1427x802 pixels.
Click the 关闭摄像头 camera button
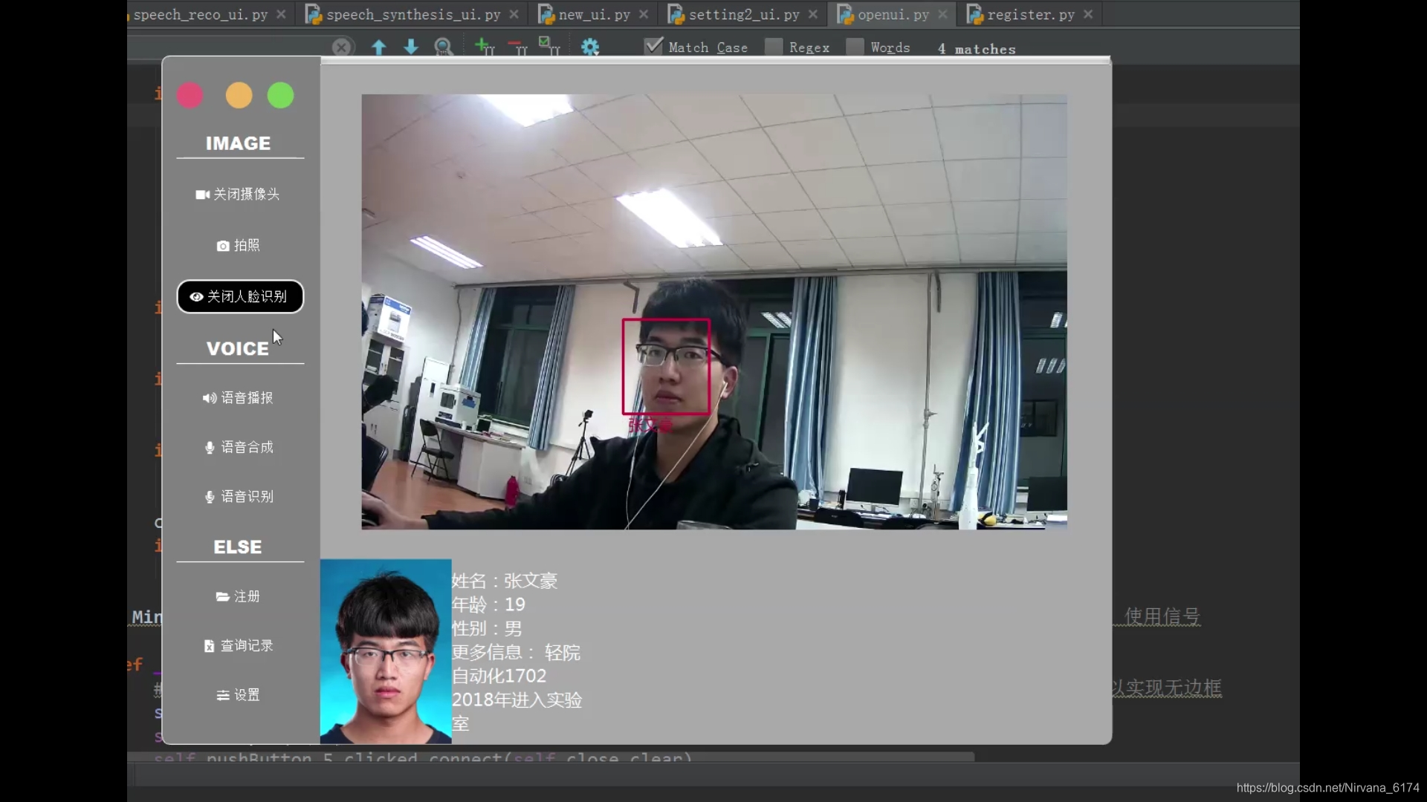(x=238, y=195)
